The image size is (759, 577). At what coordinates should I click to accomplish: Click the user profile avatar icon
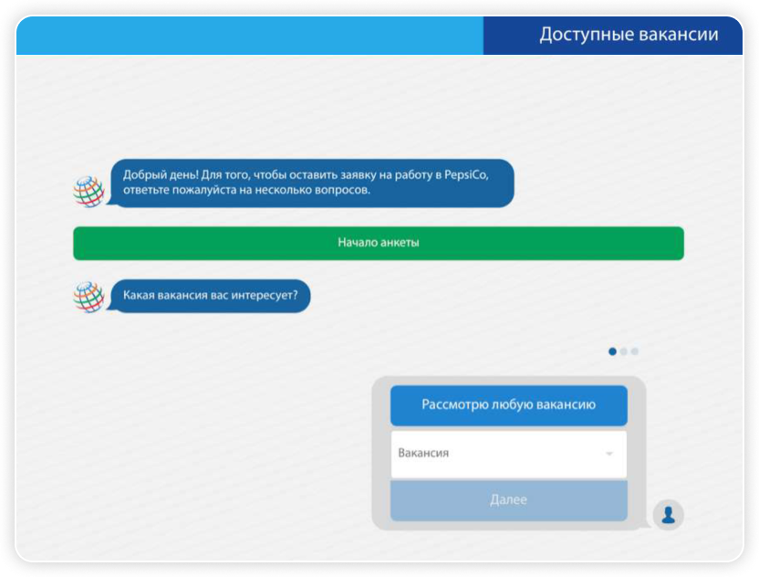pyautogui.click(x=669, y=514)
